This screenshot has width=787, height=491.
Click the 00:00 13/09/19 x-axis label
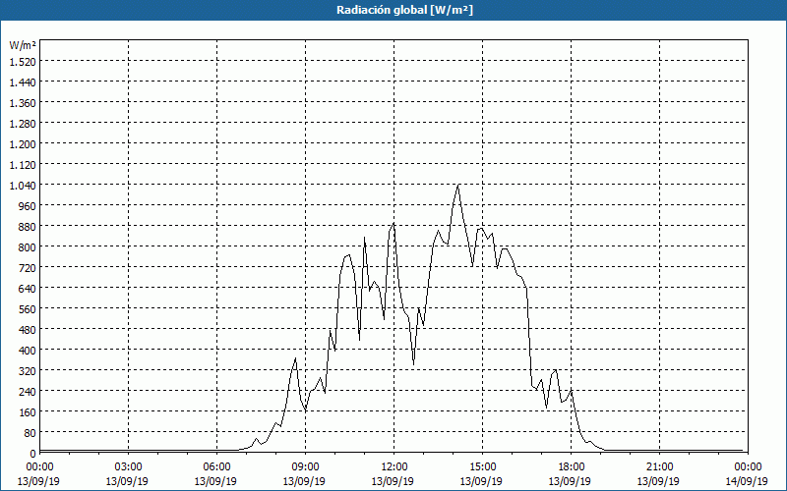coord(39,474)
